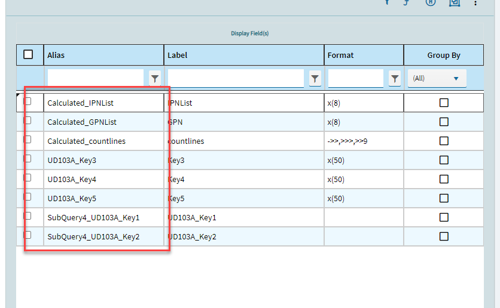Focus the Format filter text box
Image resolution: width=500 pixels, height=308 pixels.
coord(355,78)
